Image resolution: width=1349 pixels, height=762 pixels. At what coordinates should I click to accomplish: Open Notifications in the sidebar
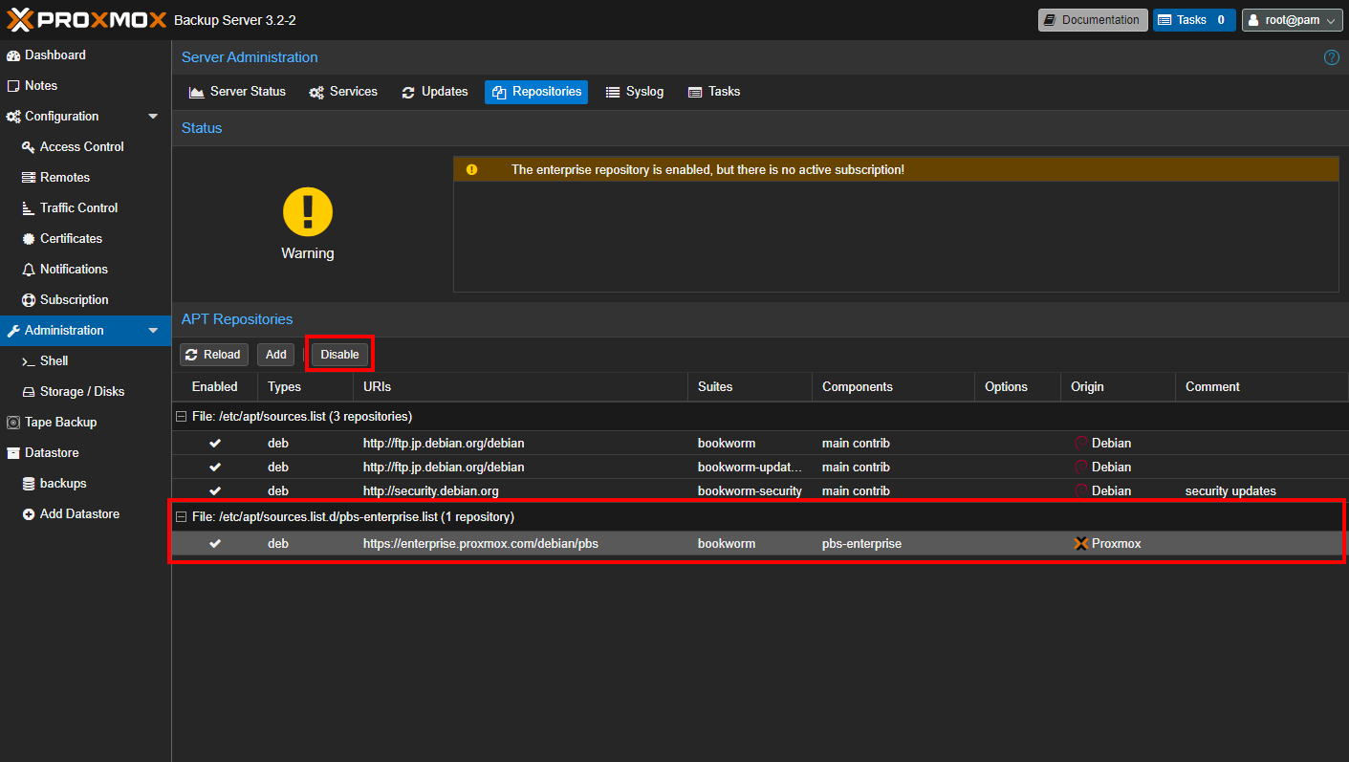(74, 270)
